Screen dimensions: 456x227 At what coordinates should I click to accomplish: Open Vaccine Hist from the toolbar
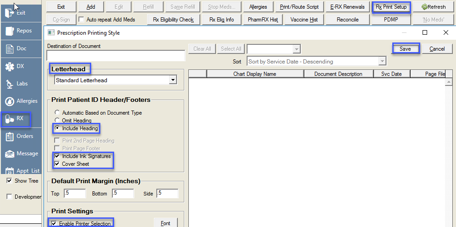tap(304, 20)
